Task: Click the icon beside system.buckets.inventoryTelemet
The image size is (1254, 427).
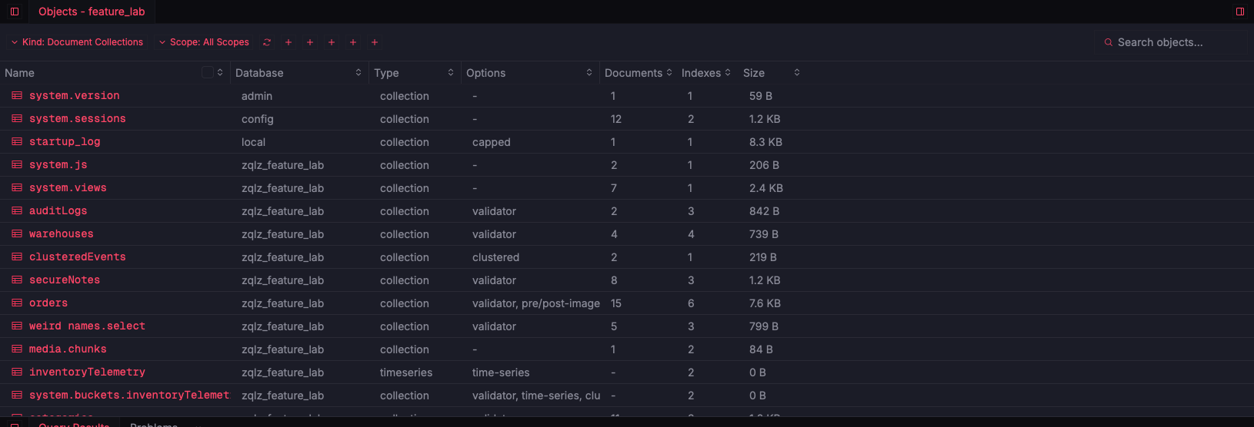Action: [x=17, y=396]
